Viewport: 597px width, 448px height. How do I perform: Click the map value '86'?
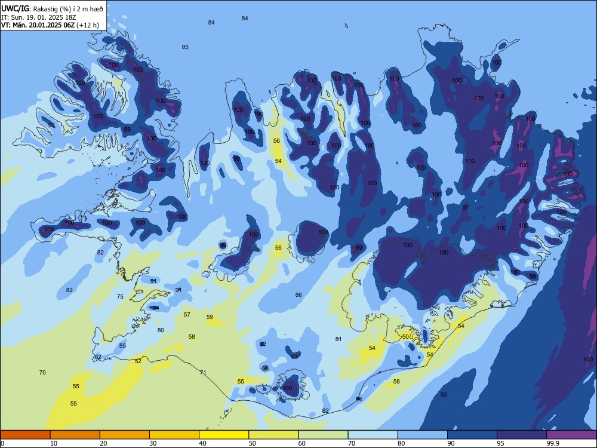click(298, 294)
